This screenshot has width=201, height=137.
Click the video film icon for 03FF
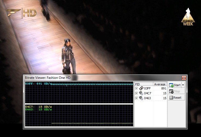(141, 88)
